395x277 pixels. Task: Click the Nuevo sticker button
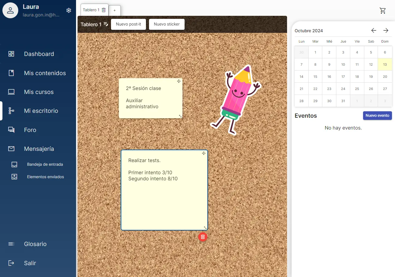pos(167,24)
